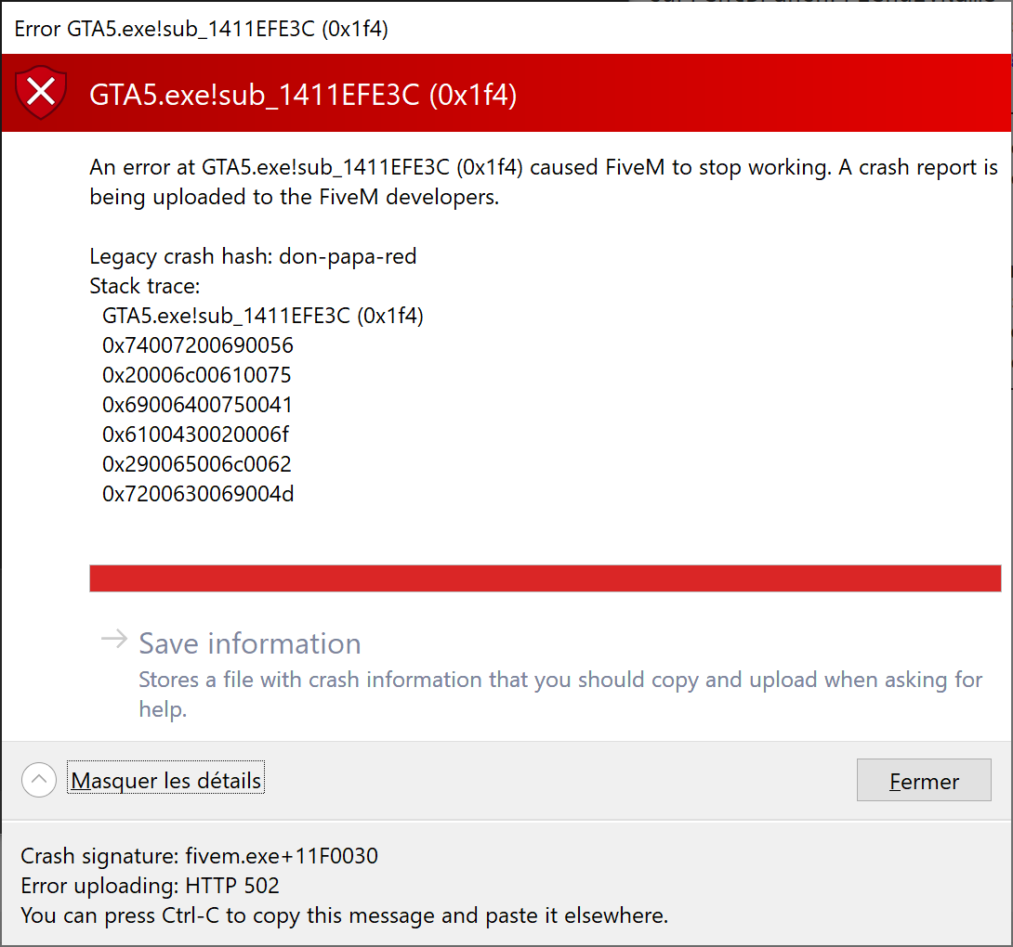This screenshot has width=1013, height=947.
Task: Click the Ctrl-C copy hint text
Action: point(345,915)
